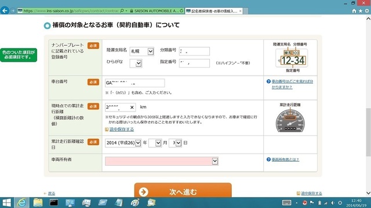Click the 分類番号 input field

coord(194,51)
